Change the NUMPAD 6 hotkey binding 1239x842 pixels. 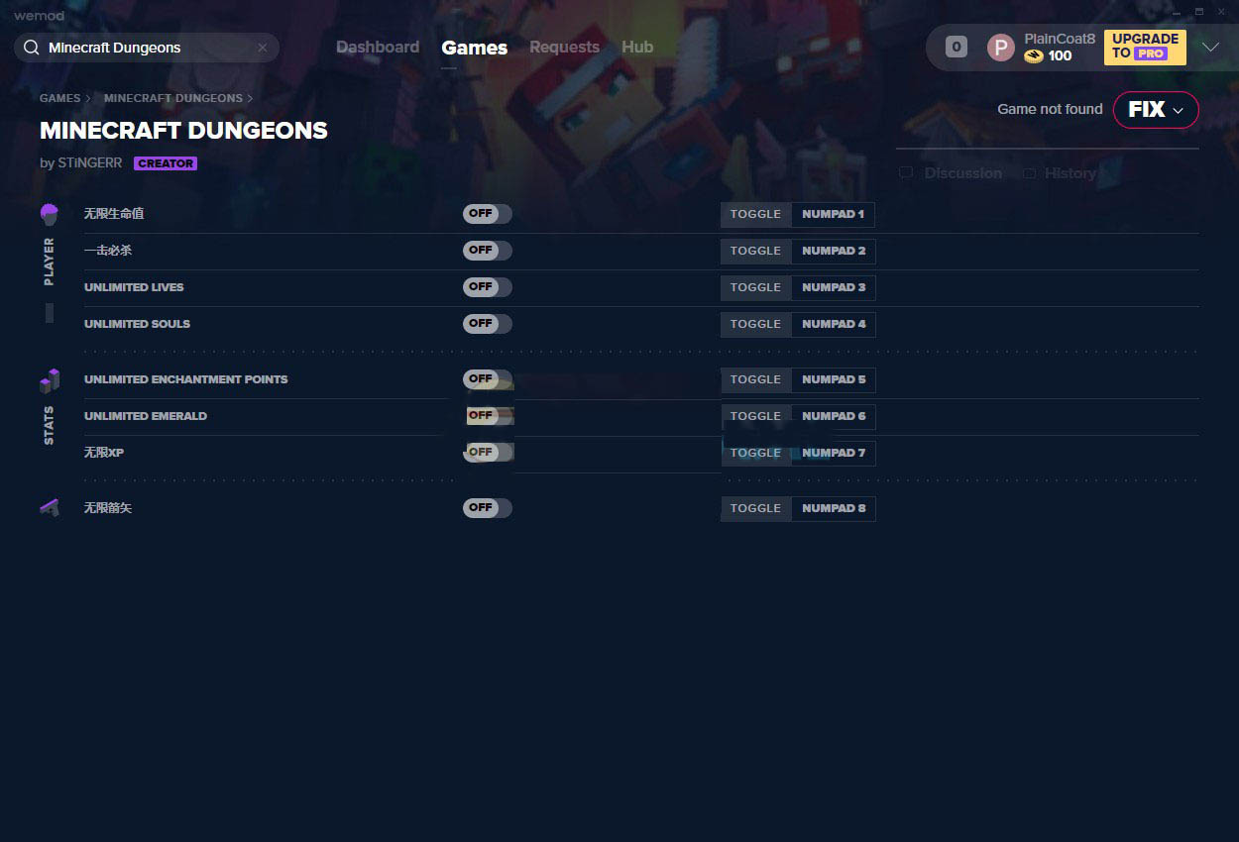(834, 416)
